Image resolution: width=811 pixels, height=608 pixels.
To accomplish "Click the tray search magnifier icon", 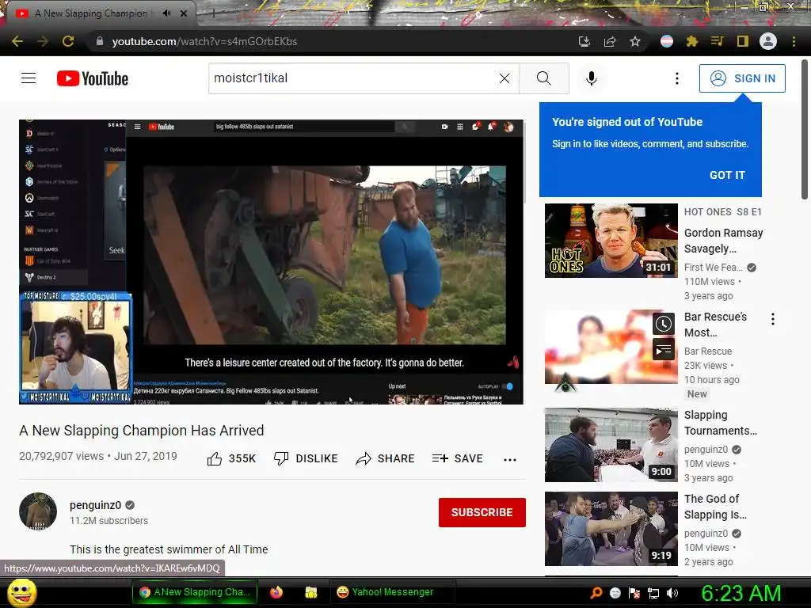I will click(x=596, y=592).
